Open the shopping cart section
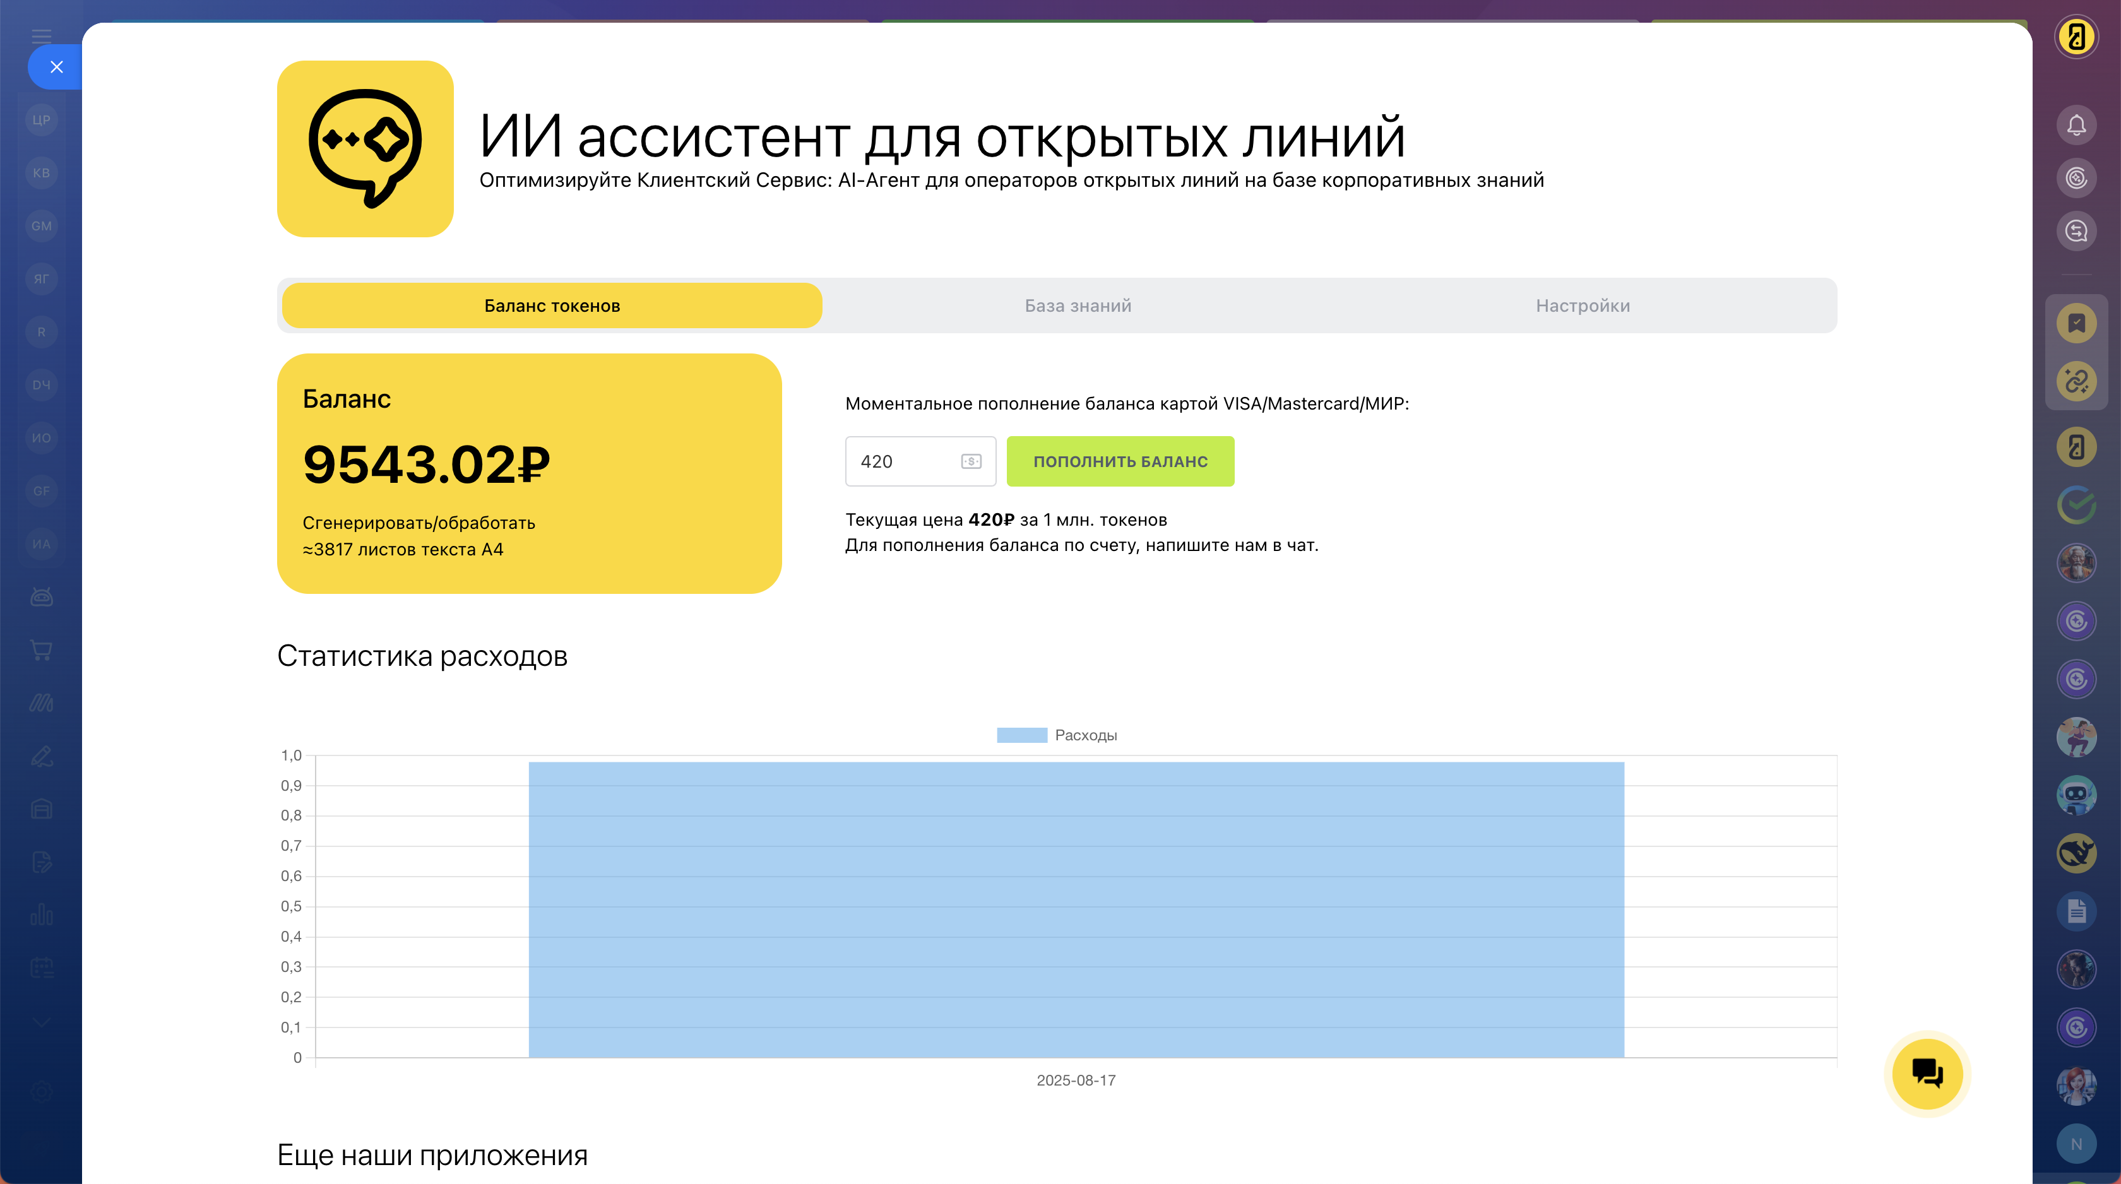 (41, 649)
